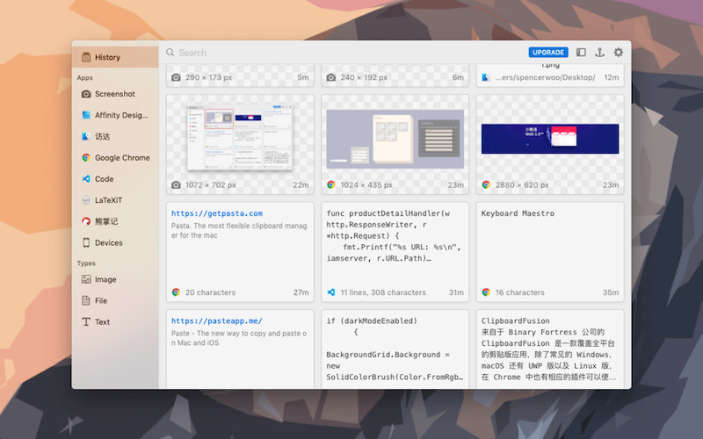The height and width of the screenshot is (439, 703).
Task: Click the 熊掌记 app icon
Action: coord(86,221)
